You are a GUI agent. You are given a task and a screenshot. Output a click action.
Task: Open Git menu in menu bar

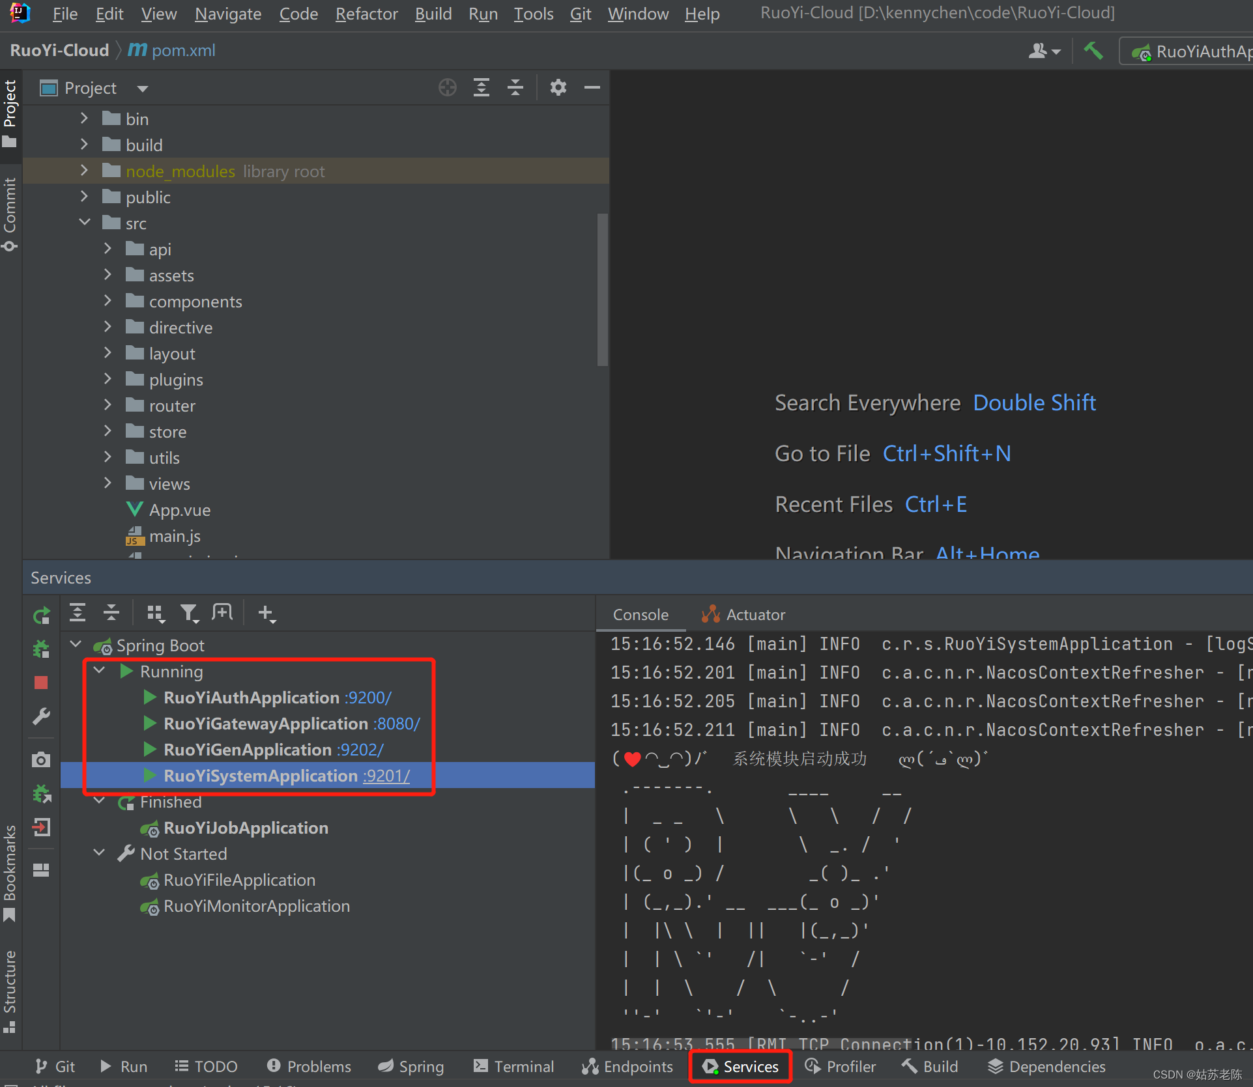(x=584, y=13)
